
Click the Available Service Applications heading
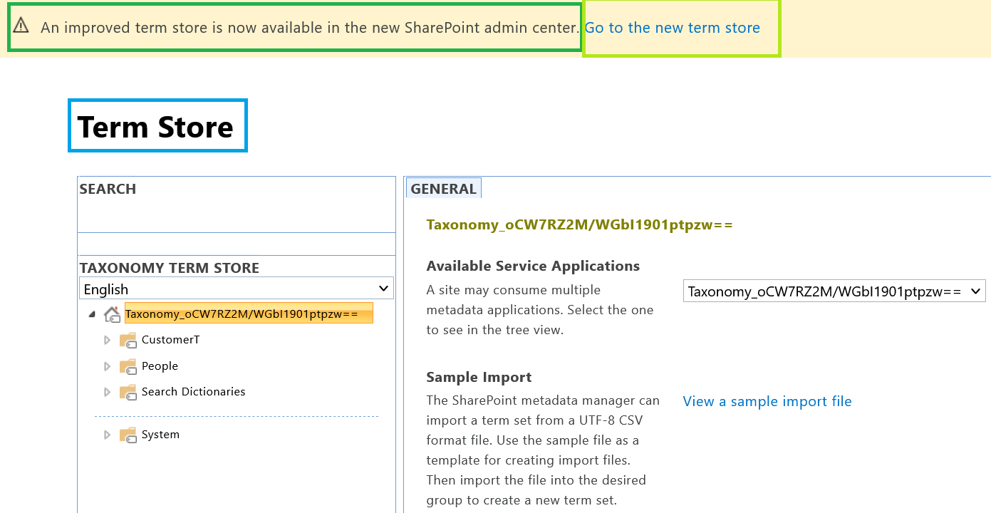pyautogui.click(x=533, y=266)
